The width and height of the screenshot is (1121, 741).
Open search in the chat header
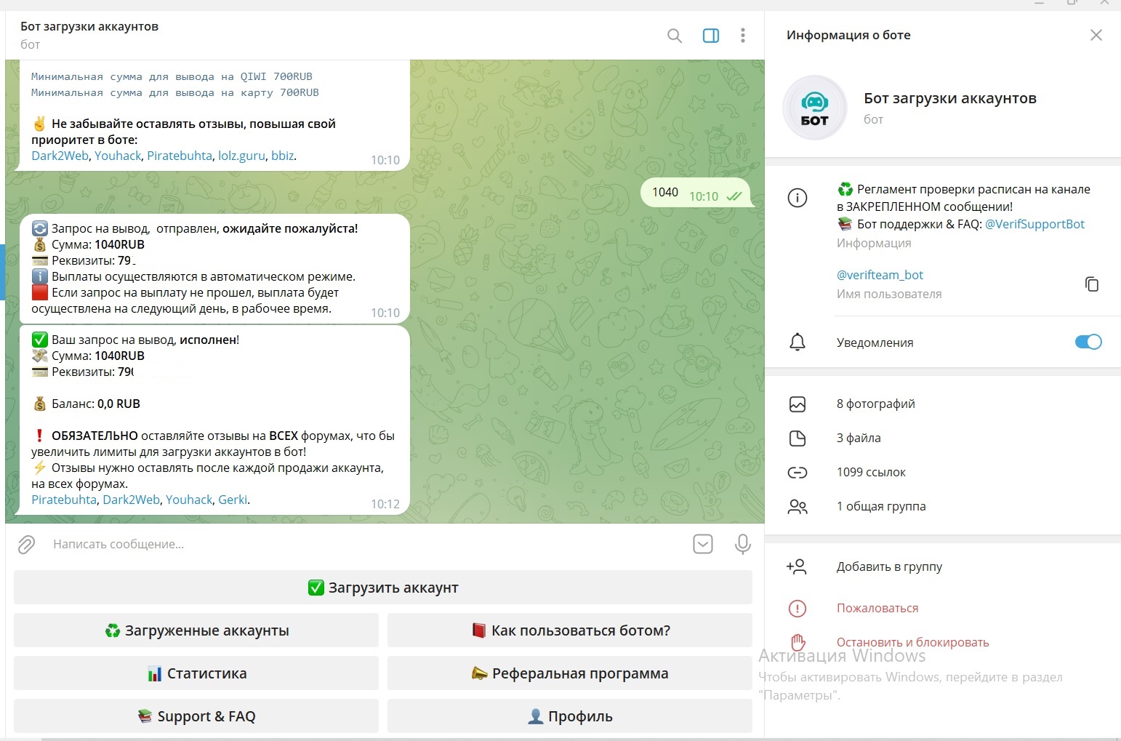pyautogui.click(x=674, y=36)
